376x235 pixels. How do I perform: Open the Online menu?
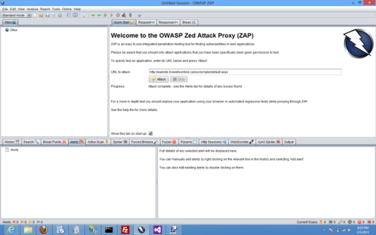pos(66,9)
